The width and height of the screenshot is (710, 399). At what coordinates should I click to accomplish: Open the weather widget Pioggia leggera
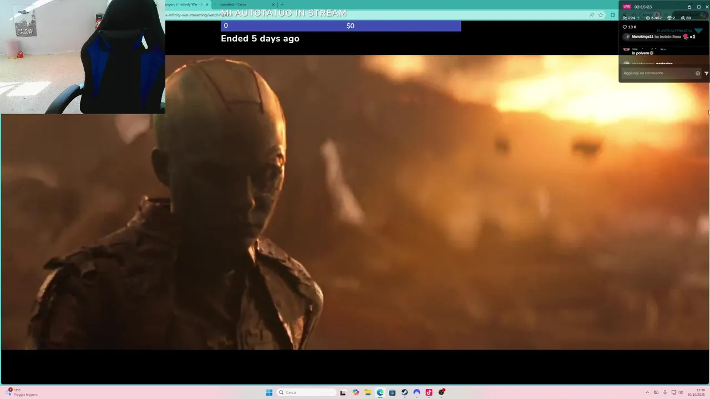pyautogui.click(x=22, y=392)
